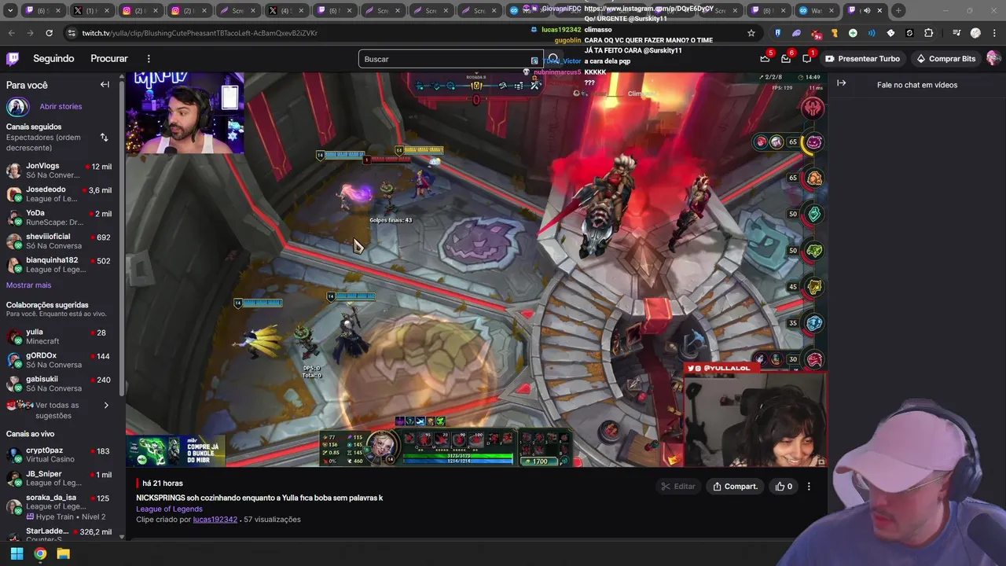Open clip more options menu

[x=809, y=487]
